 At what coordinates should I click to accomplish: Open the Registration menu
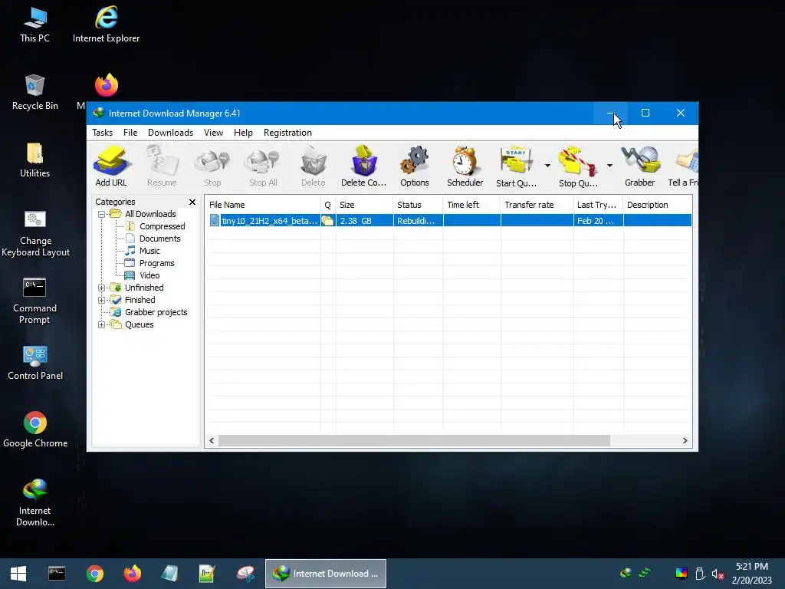click(x=288, y=133)
